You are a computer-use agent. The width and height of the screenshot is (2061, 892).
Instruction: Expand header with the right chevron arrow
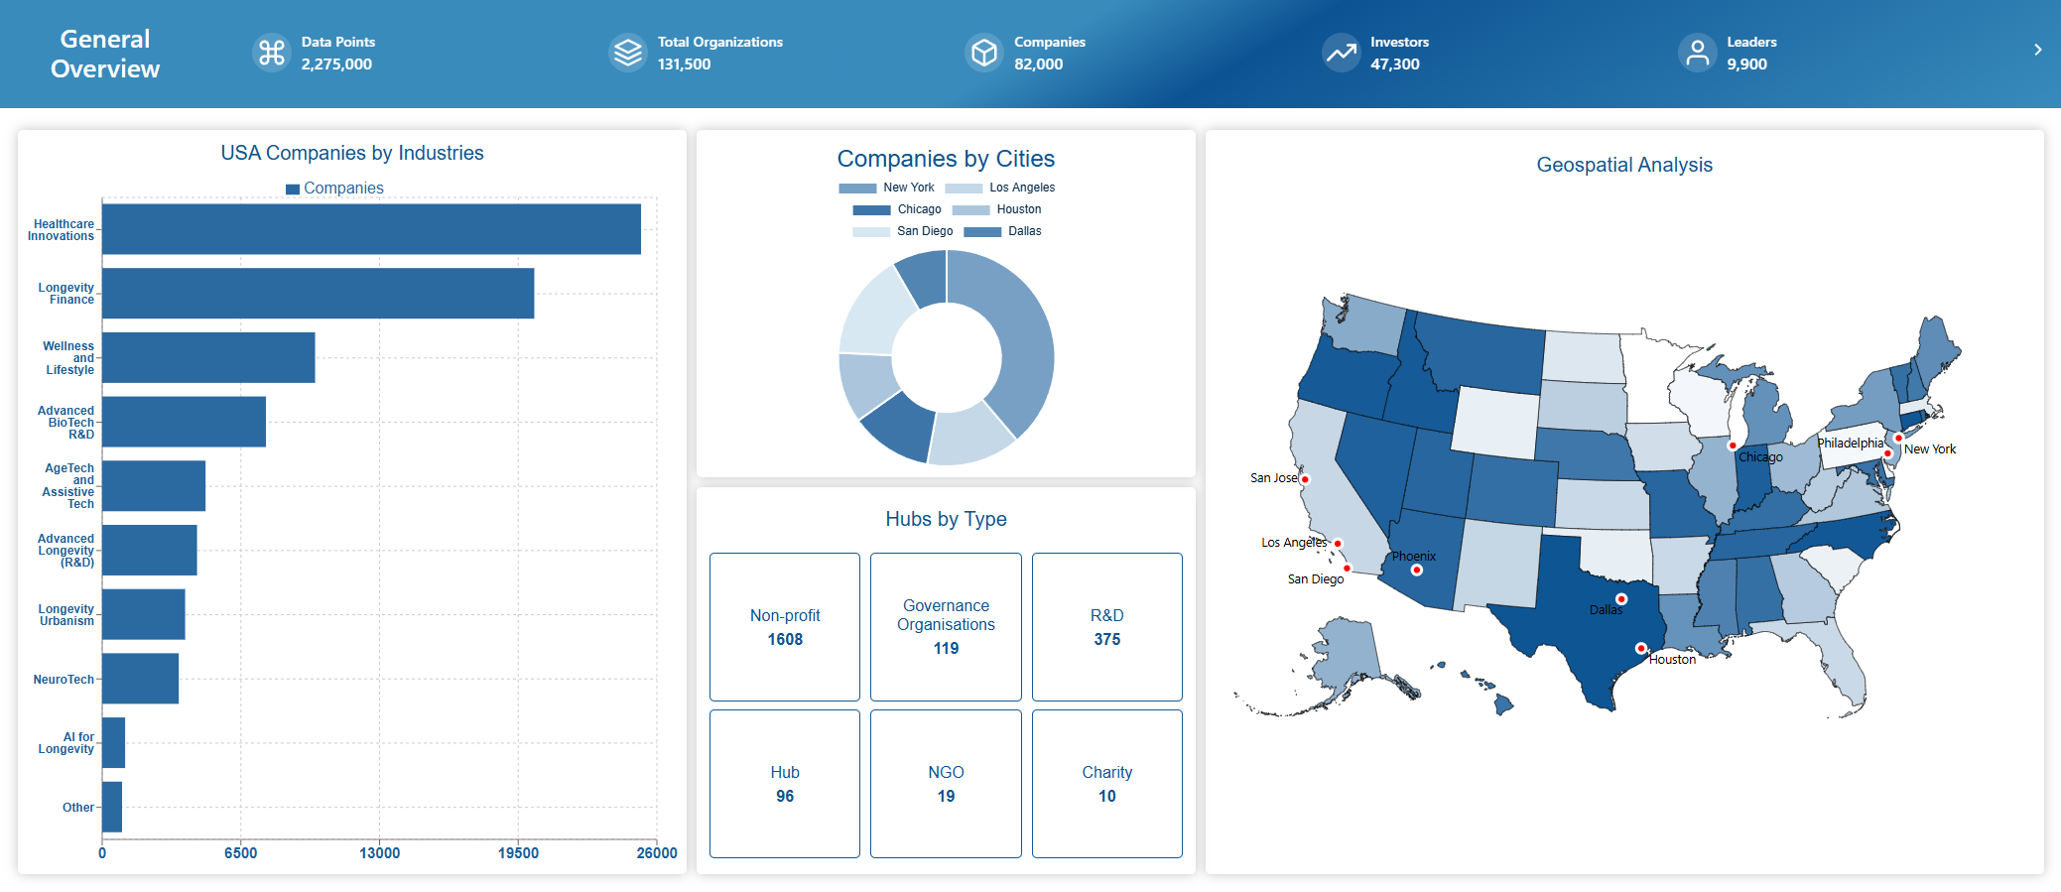(x=2037, y=50)
